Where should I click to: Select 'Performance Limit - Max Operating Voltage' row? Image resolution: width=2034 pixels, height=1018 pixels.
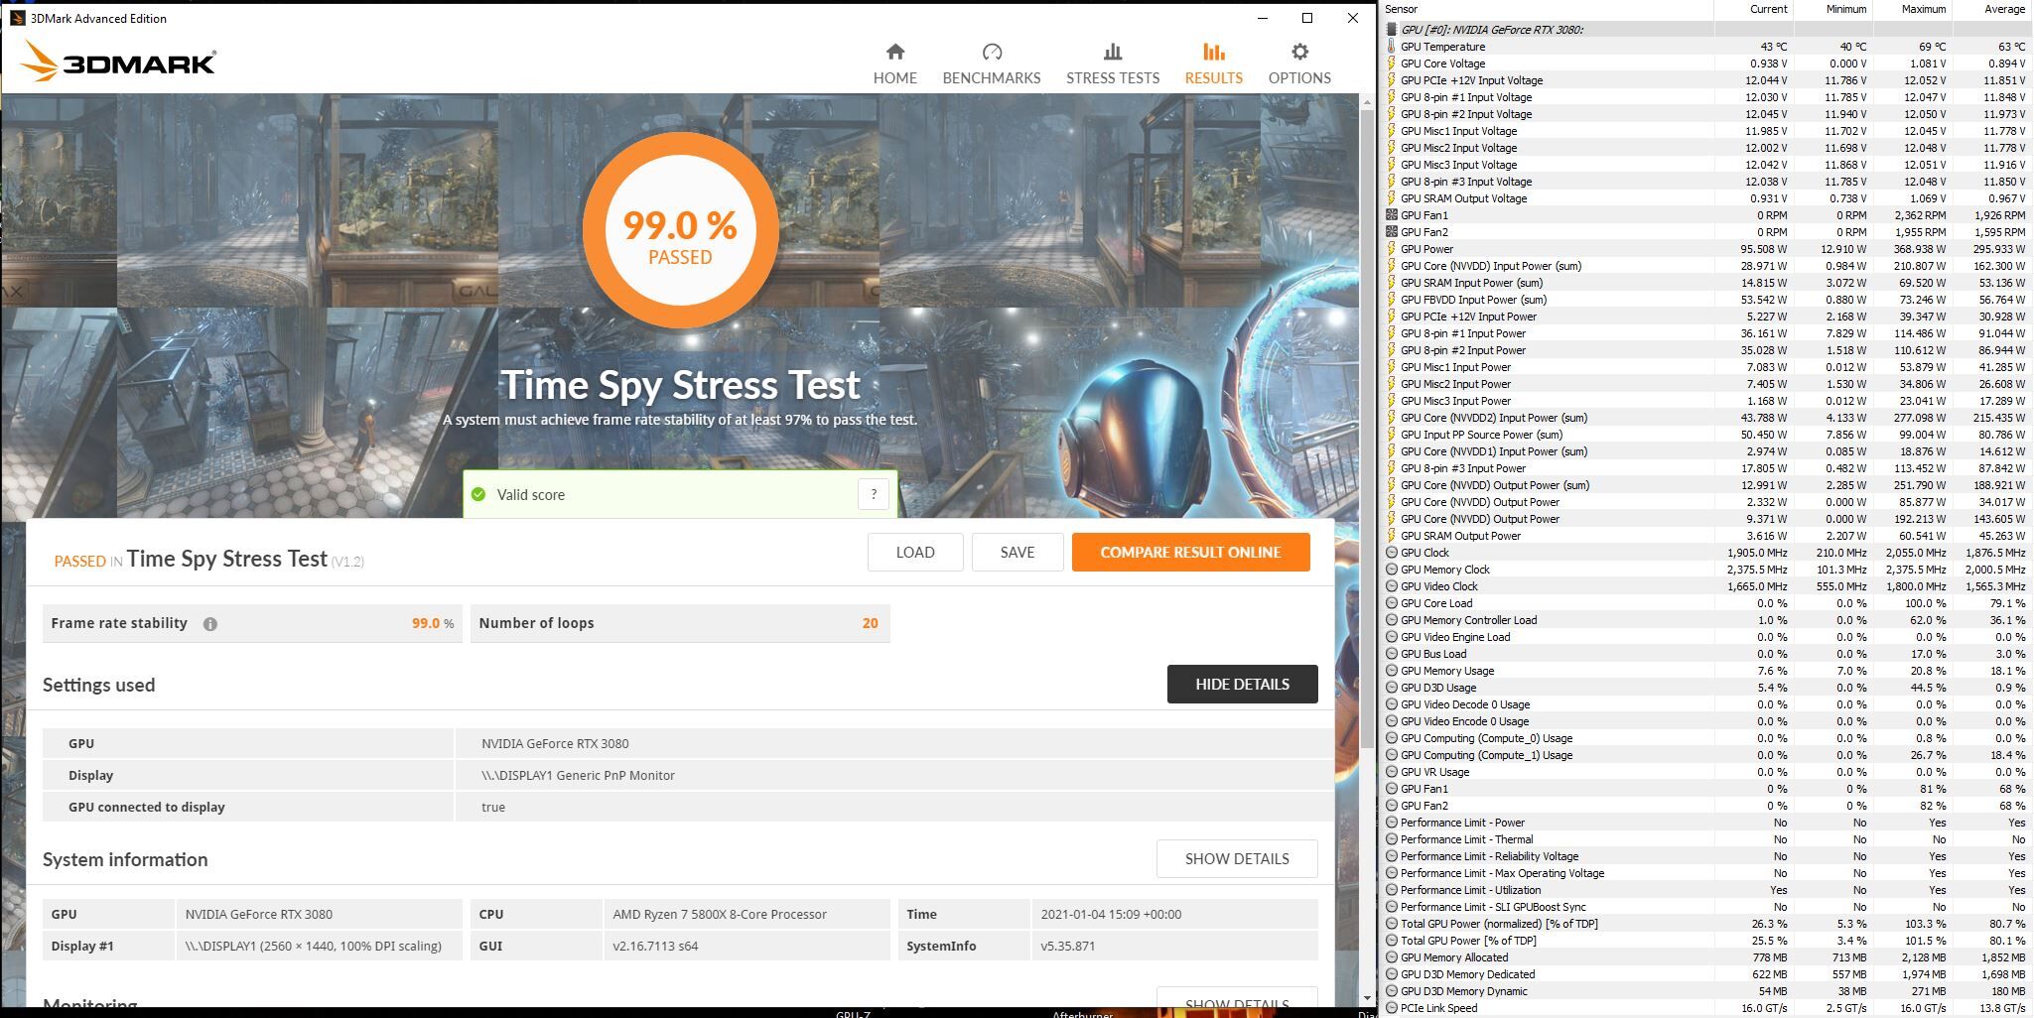[1707, 873]
